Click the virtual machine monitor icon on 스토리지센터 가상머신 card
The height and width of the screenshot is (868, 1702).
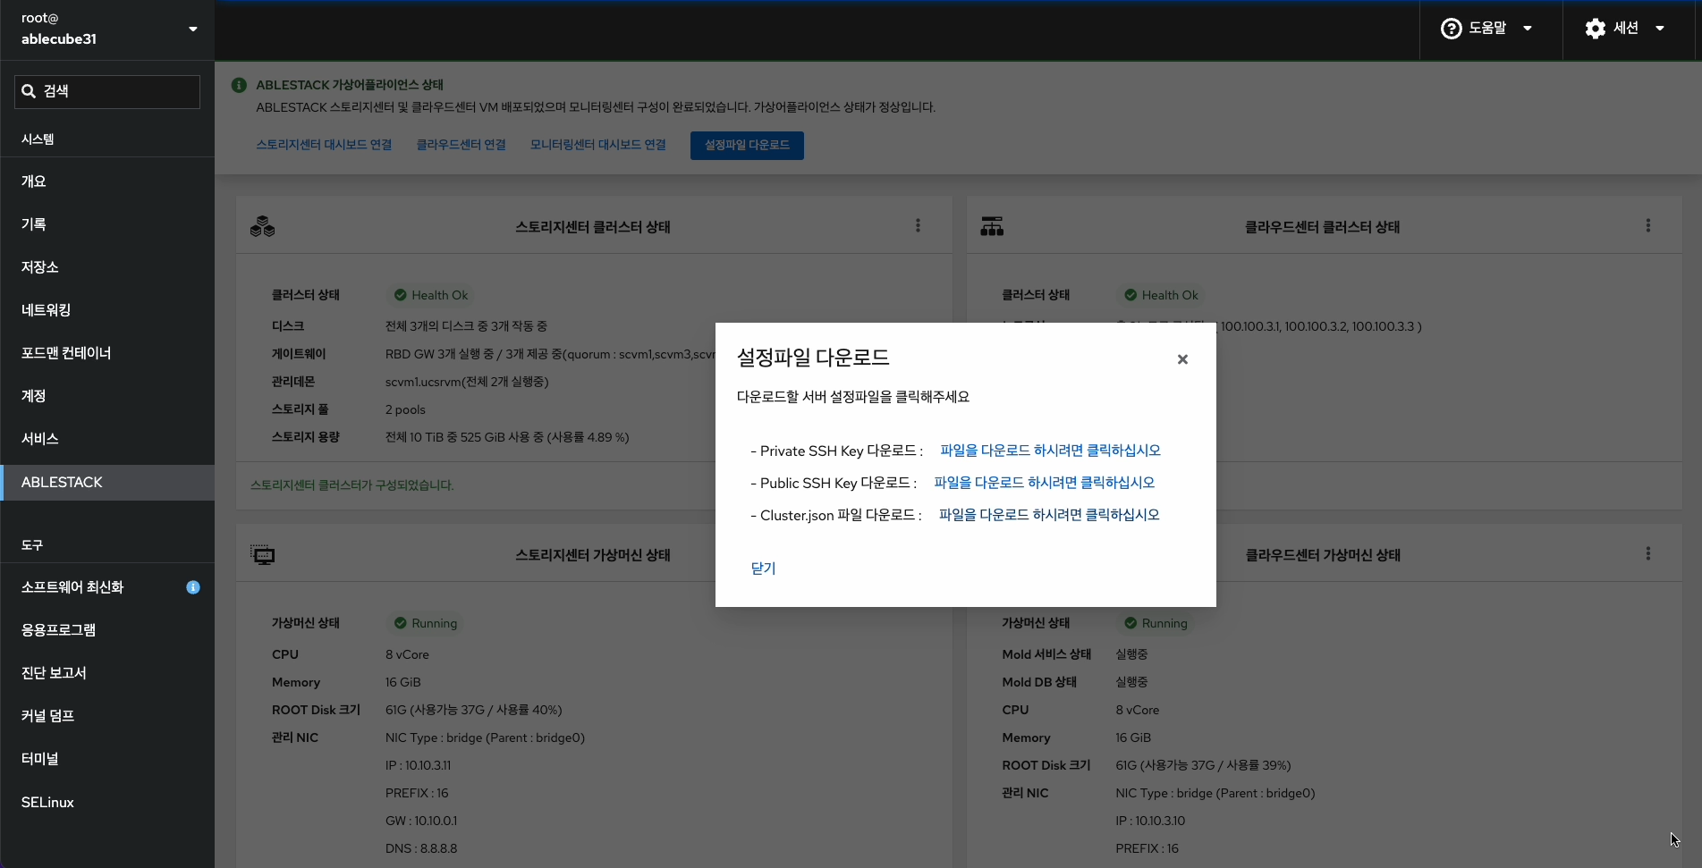tap(262, 554)
